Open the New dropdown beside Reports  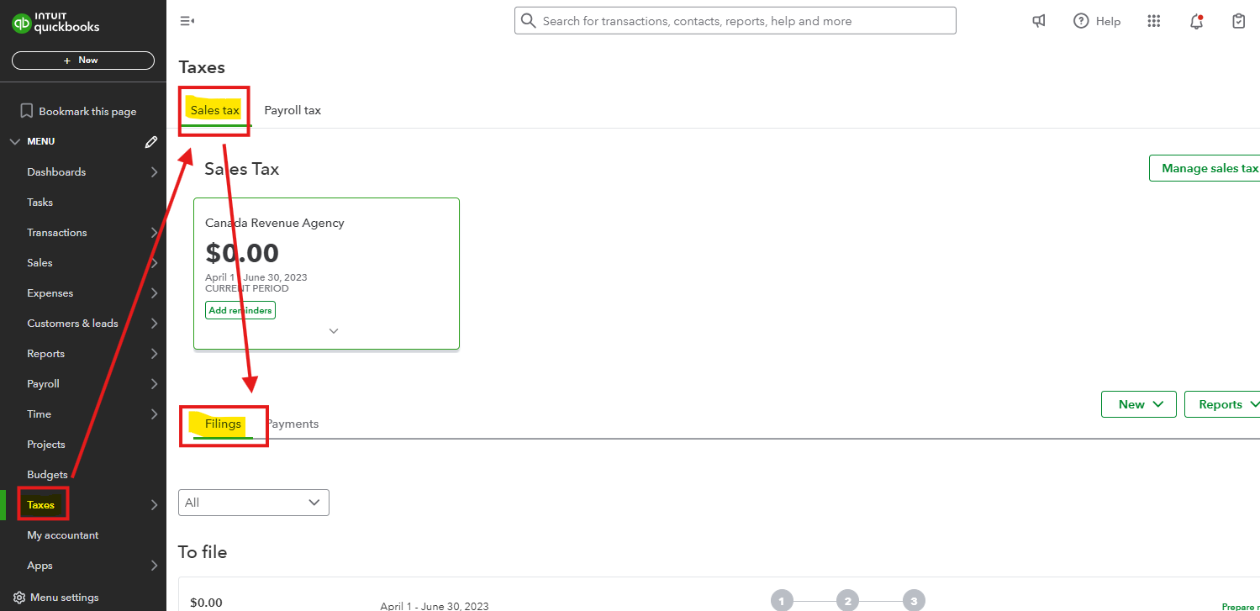[x=1139, y=404]
